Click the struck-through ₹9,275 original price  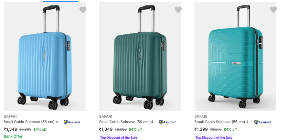coord(216,130)
